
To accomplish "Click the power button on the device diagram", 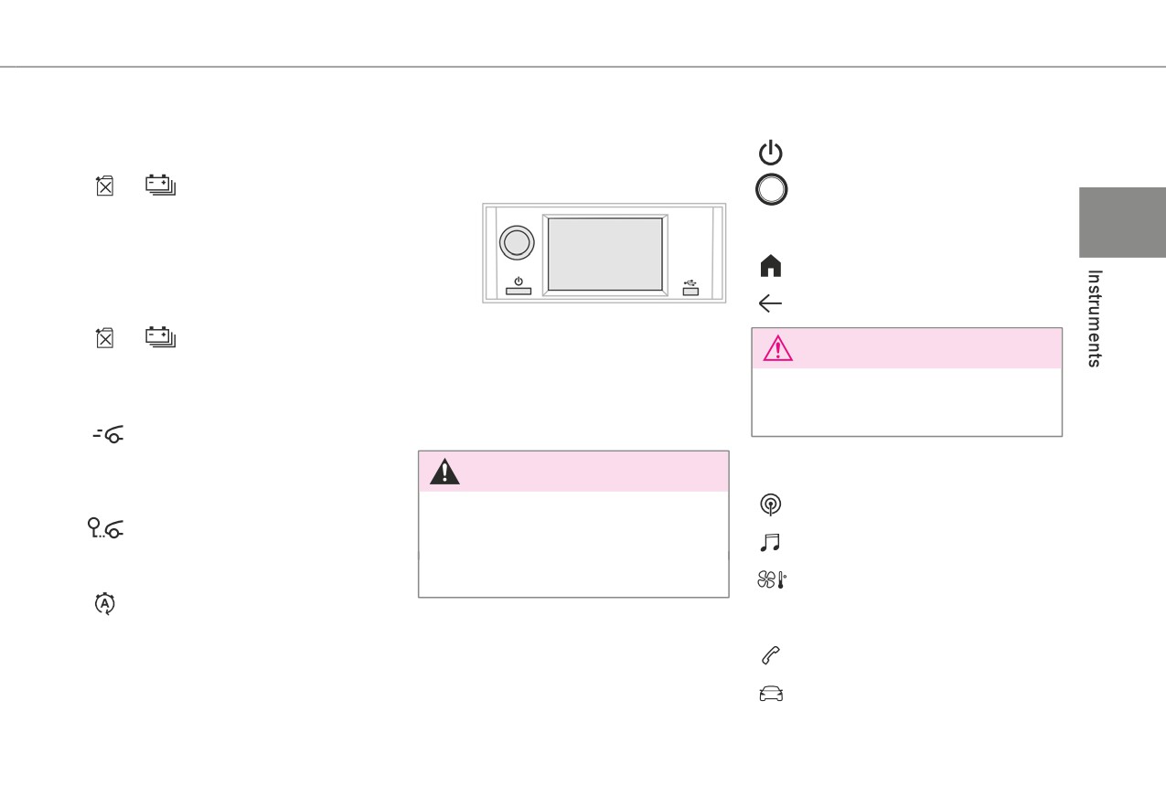I will [x=519, y=287].
